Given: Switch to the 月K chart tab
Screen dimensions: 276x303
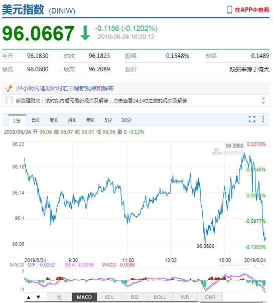Looking at the screenshot, I should [72, 120].
